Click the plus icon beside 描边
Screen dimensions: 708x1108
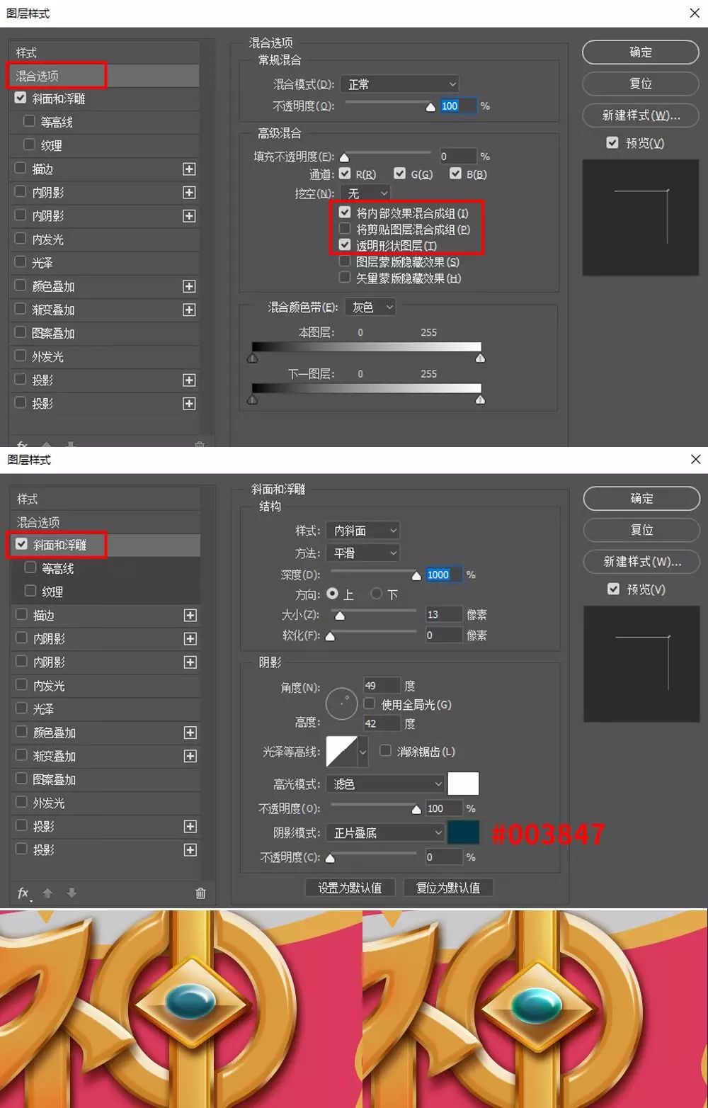click(x=190, y=616)
